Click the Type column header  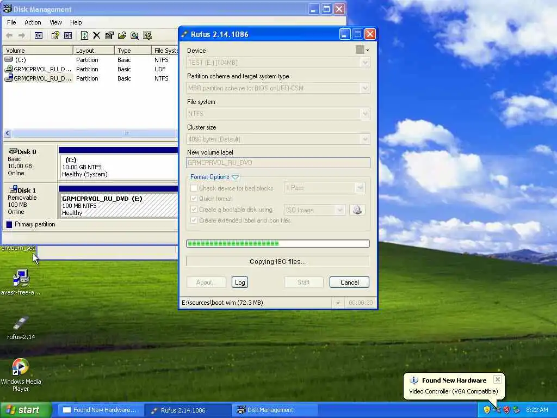tap(133, 51)
